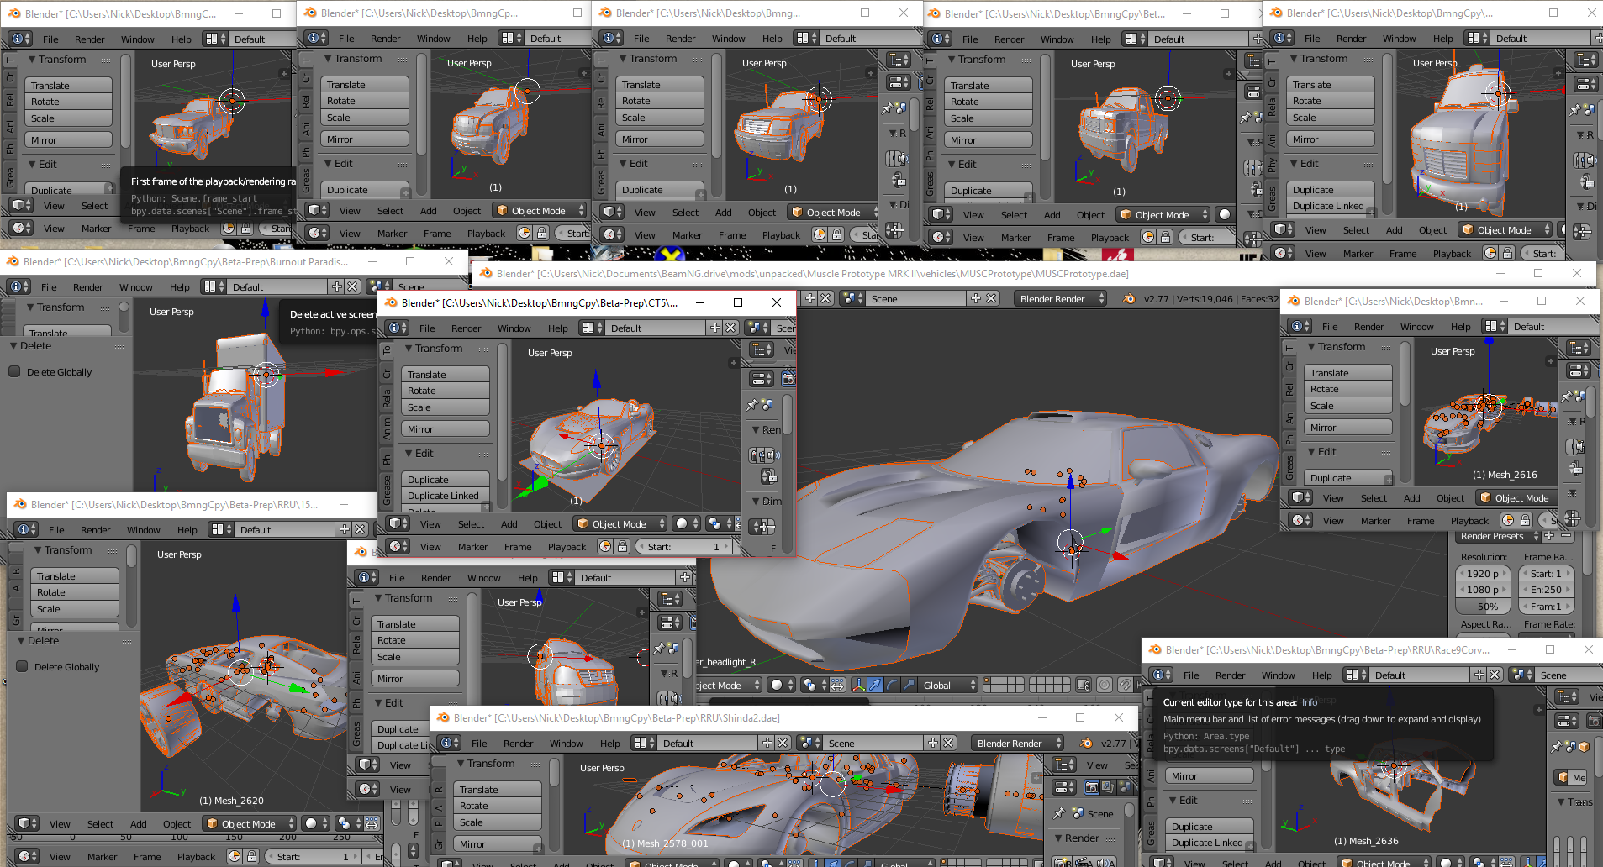Open Blender Render engine dropdown in MUSCPrototype header
1603x867 pixels.
(x=1060, y=299)
